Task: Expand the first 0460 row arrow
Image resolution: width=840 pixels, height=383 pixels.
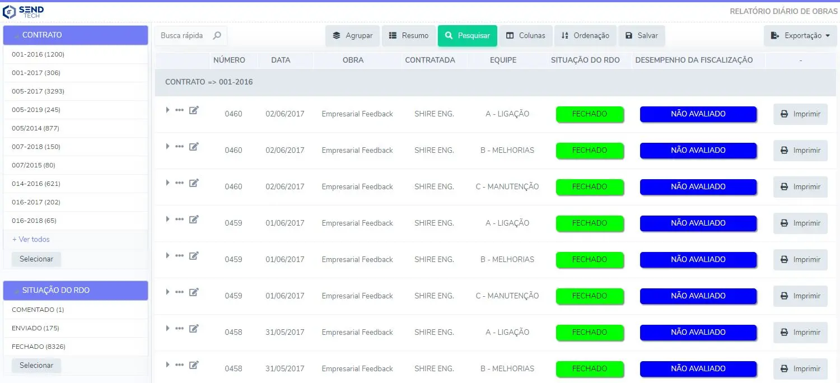Action: tap(167, 110)
